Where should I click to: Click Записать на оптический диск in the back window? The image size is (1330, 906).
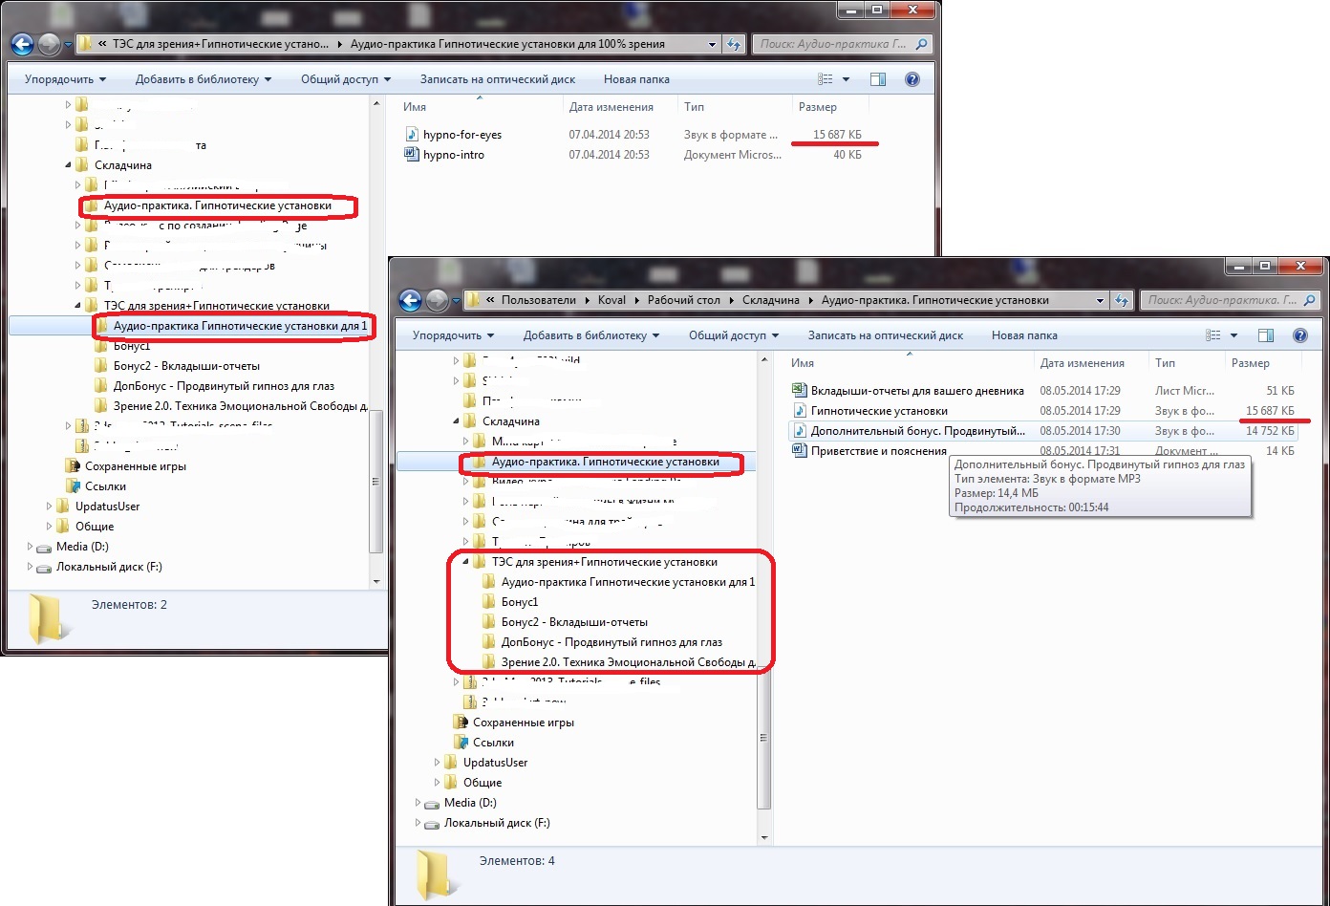[x=497, y=79]
